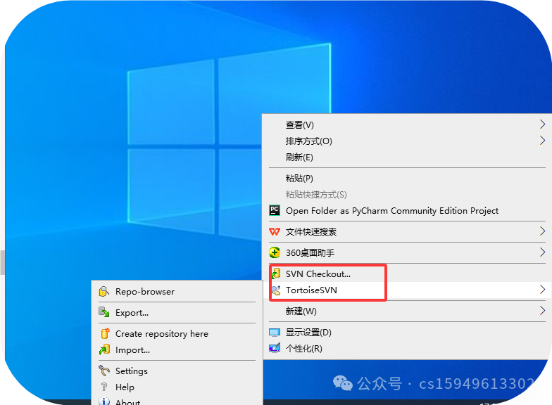This screenshot has width=552, height=405.
Task: Click the Import arrow icon
Action: (x=104, y=349)
